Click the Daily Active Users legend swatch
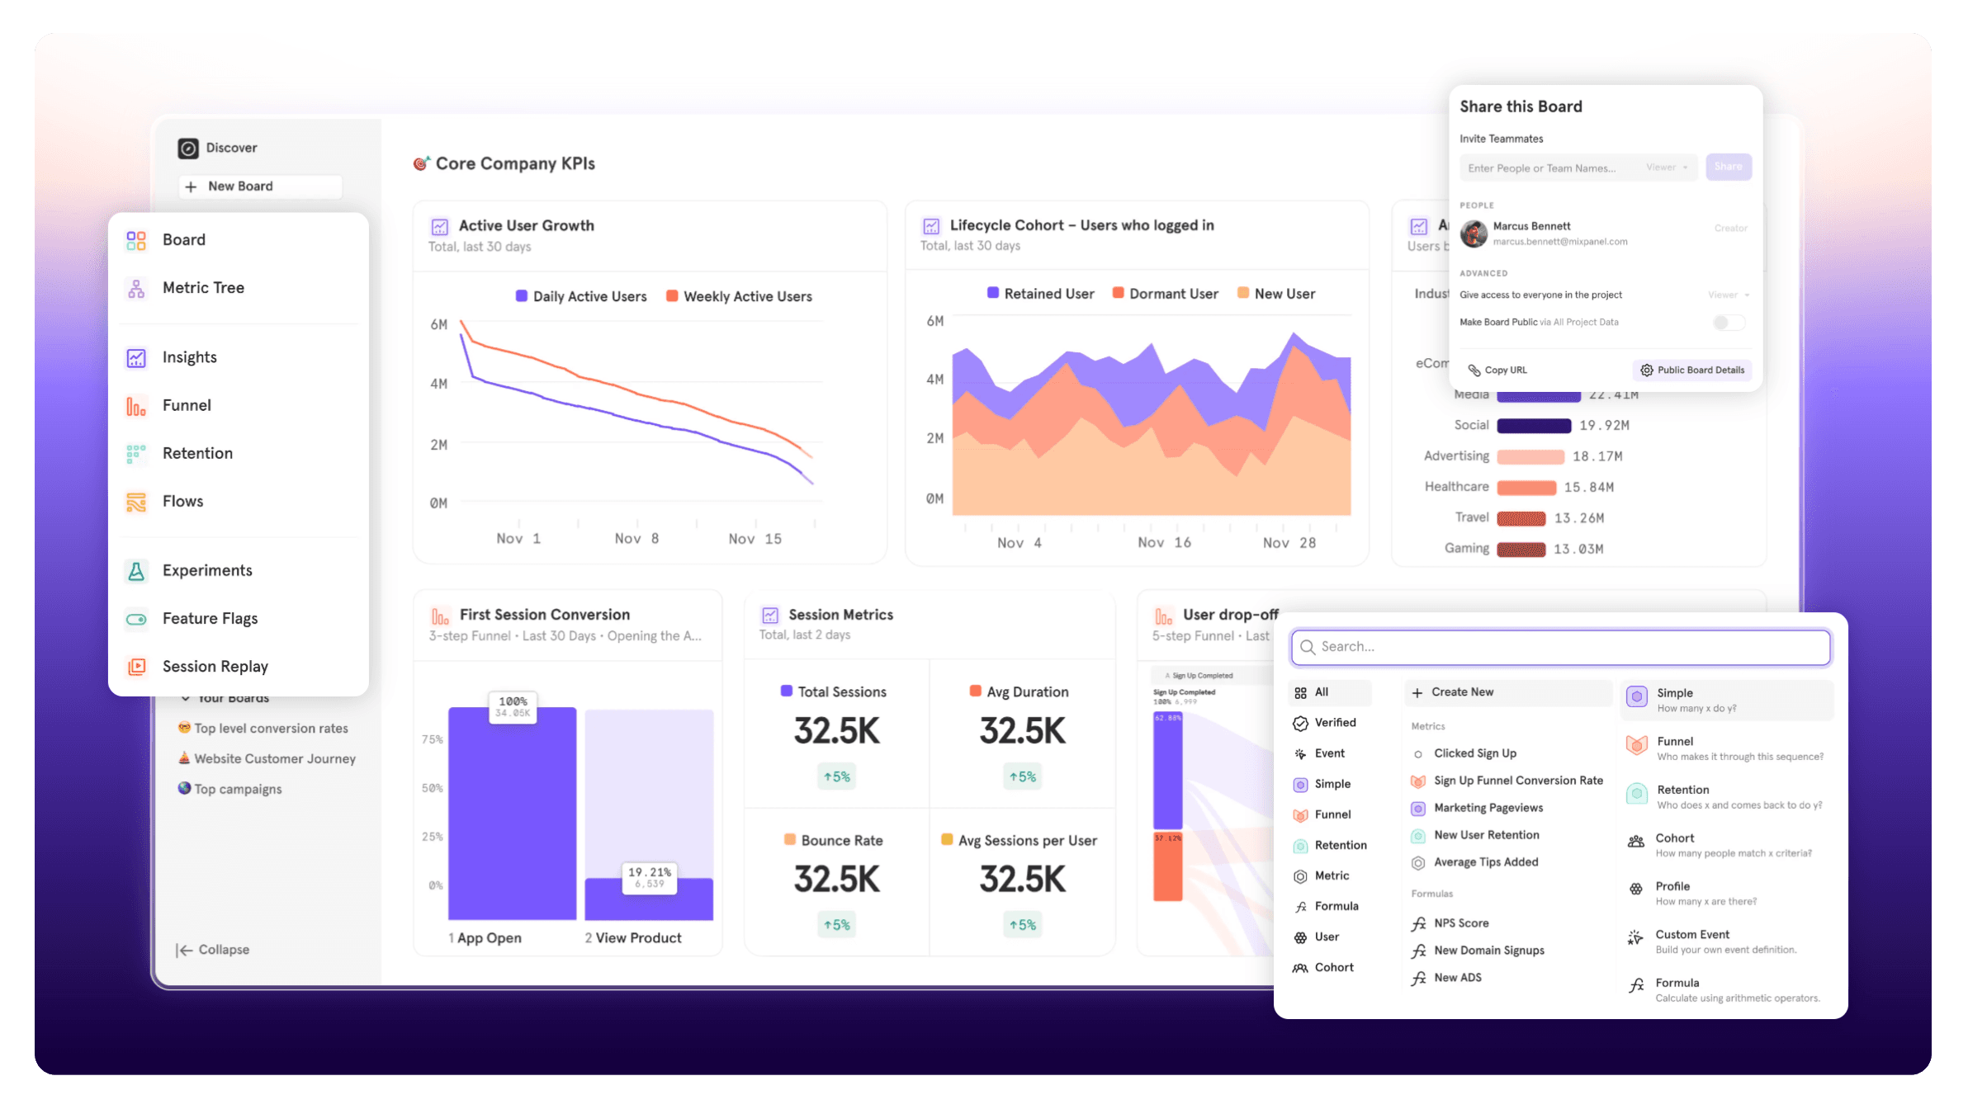 [520, 295]
